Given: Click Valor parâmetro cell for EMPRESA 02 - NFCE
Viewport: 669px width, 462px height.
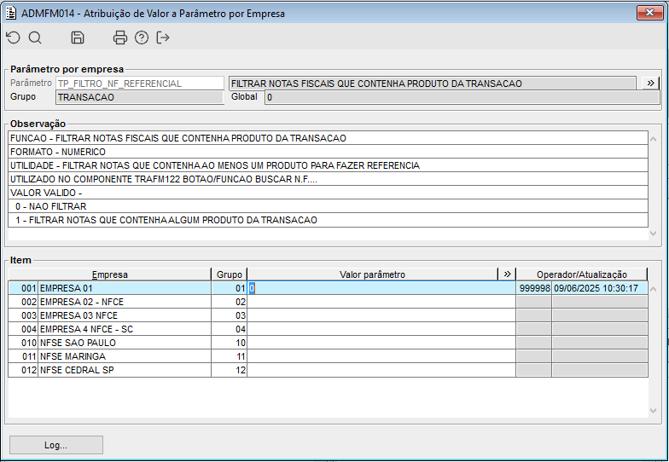Looking at the screenshot, I should [381, 302].
